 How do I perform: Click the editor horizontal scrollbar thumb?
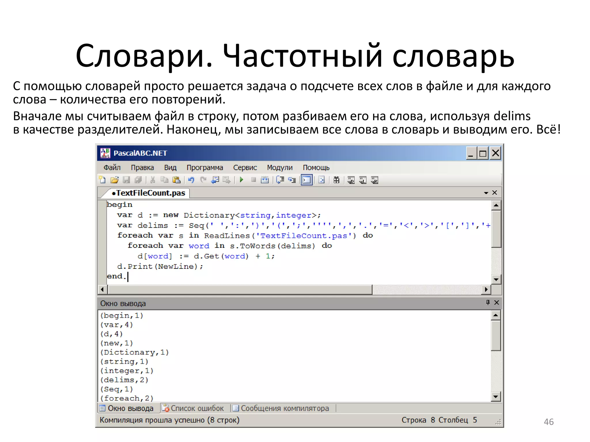(x=240, y=289)
